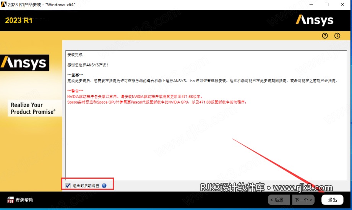Click the NVIDIA driver warning line
The width and height of the screenshot is (352, 210).
click(135, 97)
